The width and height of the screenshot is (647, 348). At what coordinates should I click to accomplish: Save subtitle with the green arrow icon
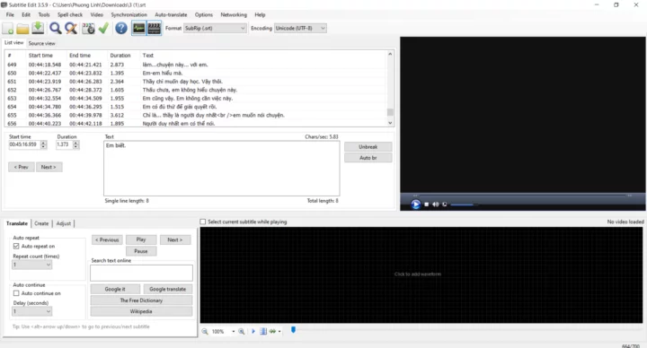tap(38, 28)
